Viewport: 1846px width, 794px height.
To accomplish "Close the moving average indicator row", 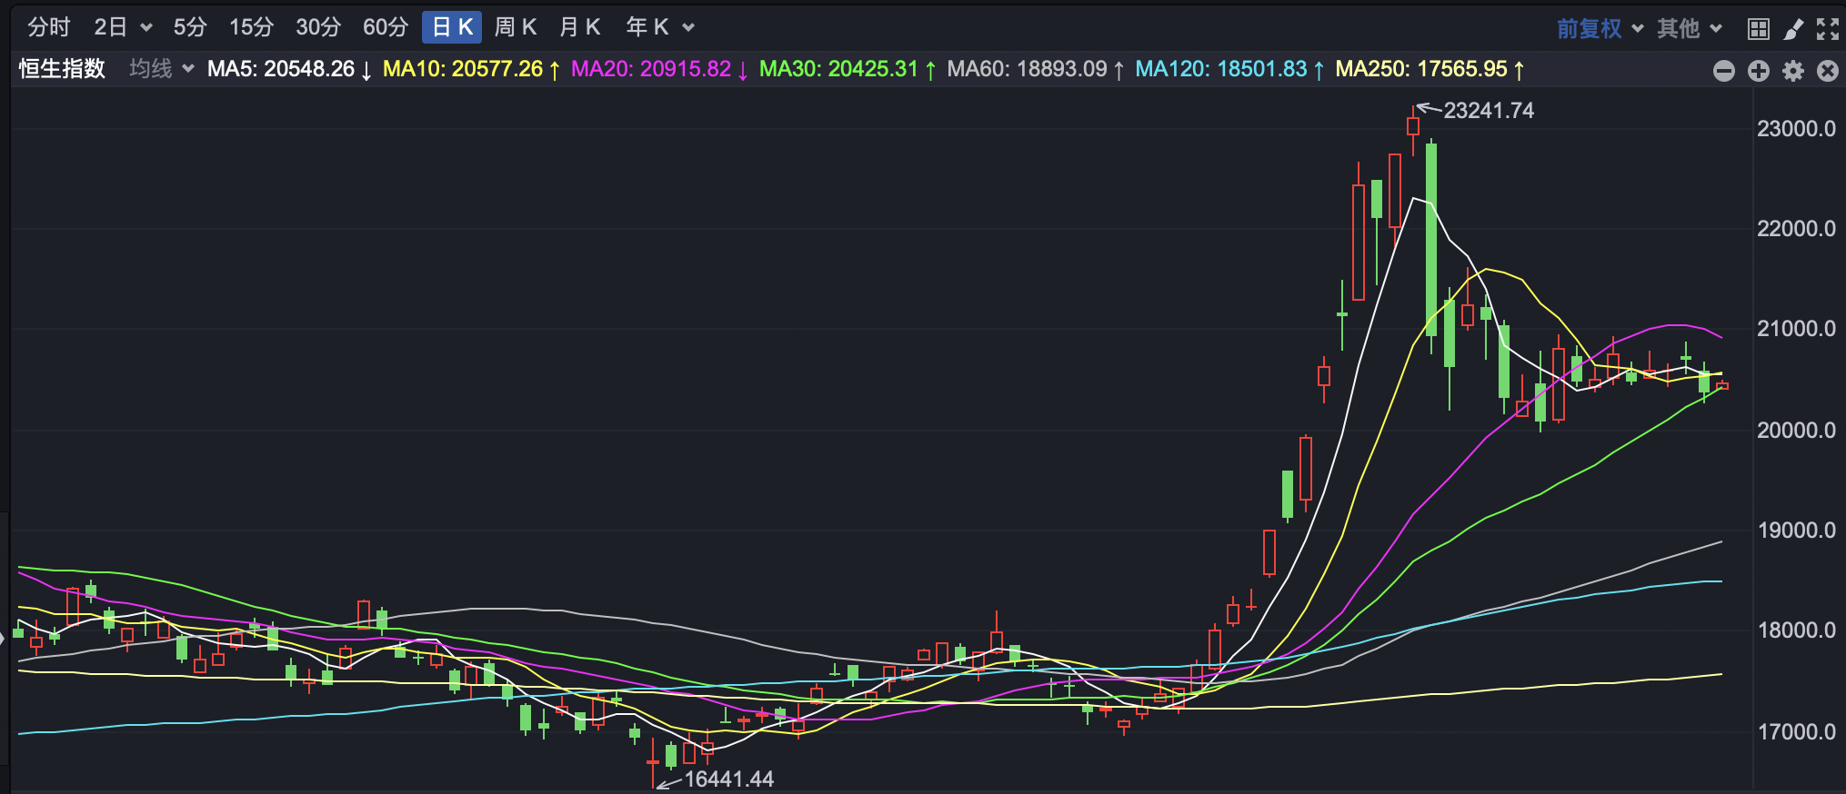I will click(x=1827, y=71).
